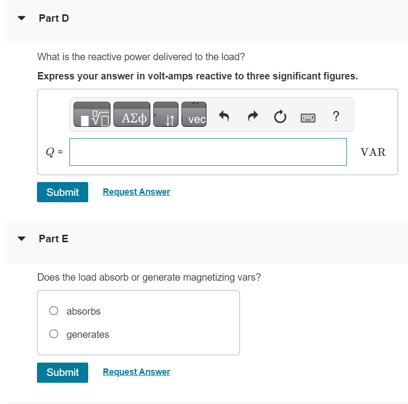This screenshot has width=408, height=404.
Task: Open the Greek symbols ΑΣφ palette
Action: tap(132, 115)
